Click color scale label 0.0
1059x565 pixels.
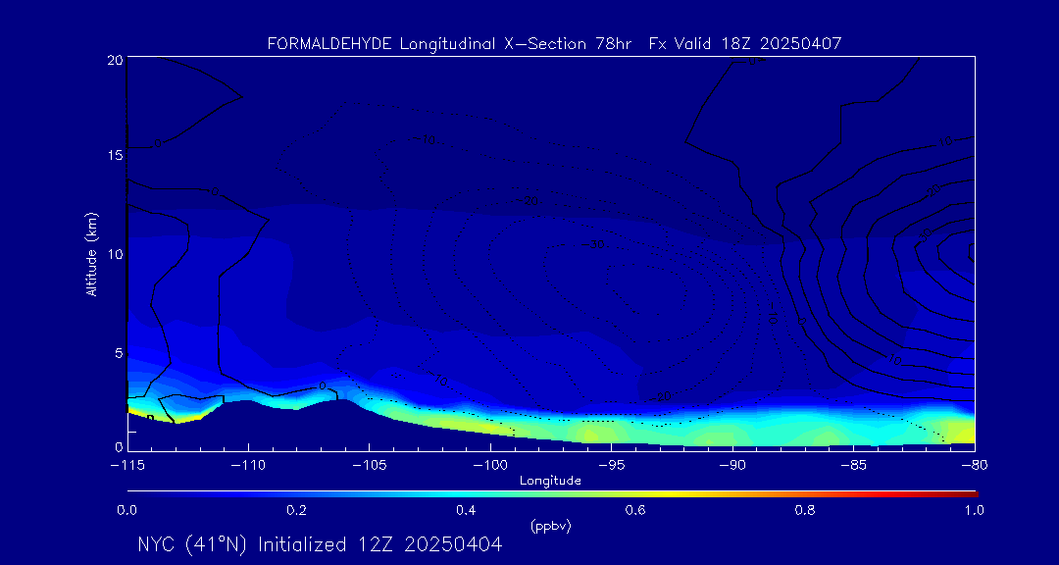tap(126, 510)
